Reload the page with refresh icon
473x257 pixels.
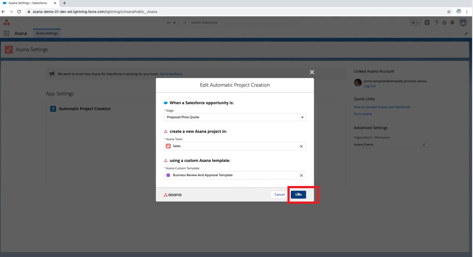(x=19, y=12)
